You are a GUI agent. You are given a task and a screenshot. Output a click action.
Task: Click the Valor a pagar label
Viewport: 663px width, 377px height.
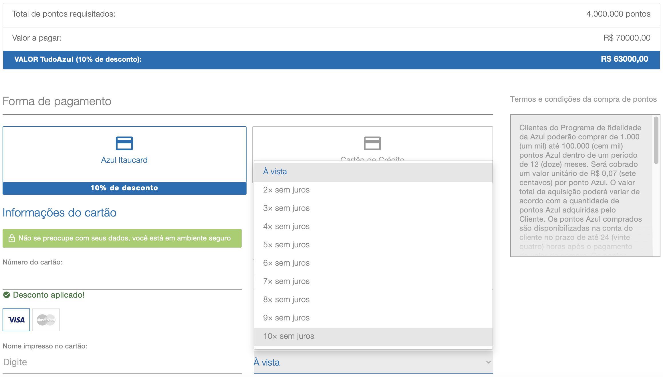pos(37,38)
